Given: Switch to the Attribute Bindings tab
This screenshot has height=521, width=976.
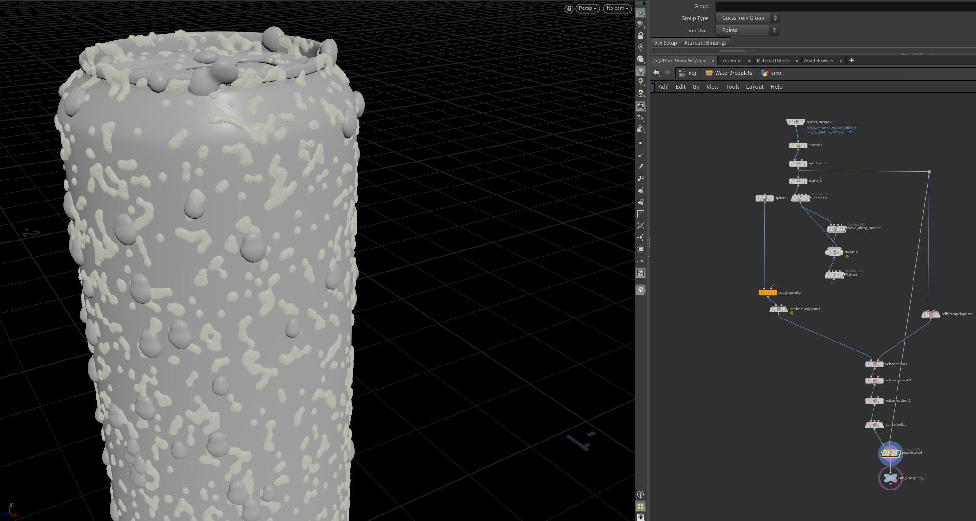Looking at the screenshot, I should pos(705,43).
